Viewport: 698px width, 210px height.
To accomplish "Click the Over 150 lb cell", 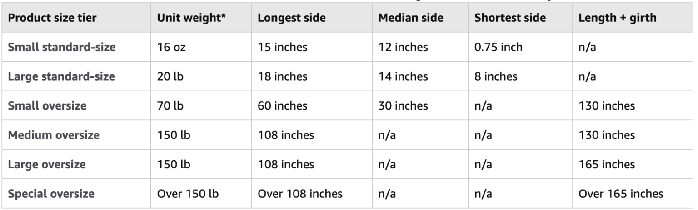I will 187,194.
